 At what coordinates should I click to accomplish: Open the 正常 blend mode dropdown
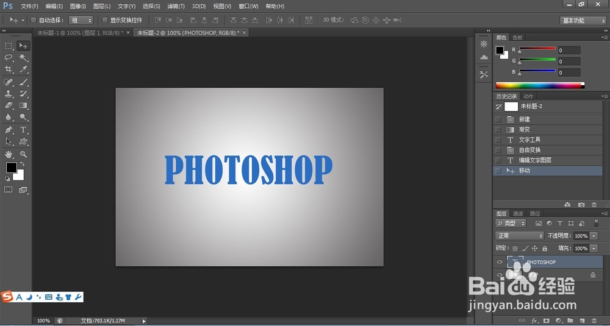(519, 235)
